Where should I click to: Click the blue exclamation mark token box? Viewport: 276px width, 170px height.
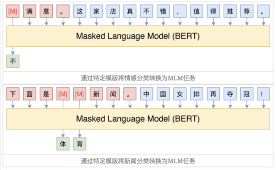tap(262, 94)
